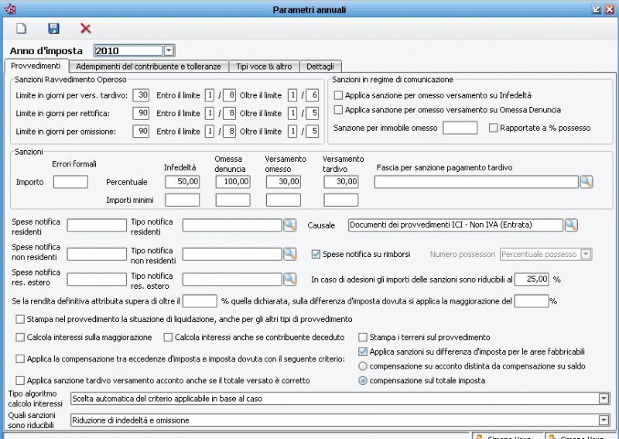Screen dimensions: 619x439
Task: Uncheck Spese notifica su rimborsi
Action: (316, 254)
